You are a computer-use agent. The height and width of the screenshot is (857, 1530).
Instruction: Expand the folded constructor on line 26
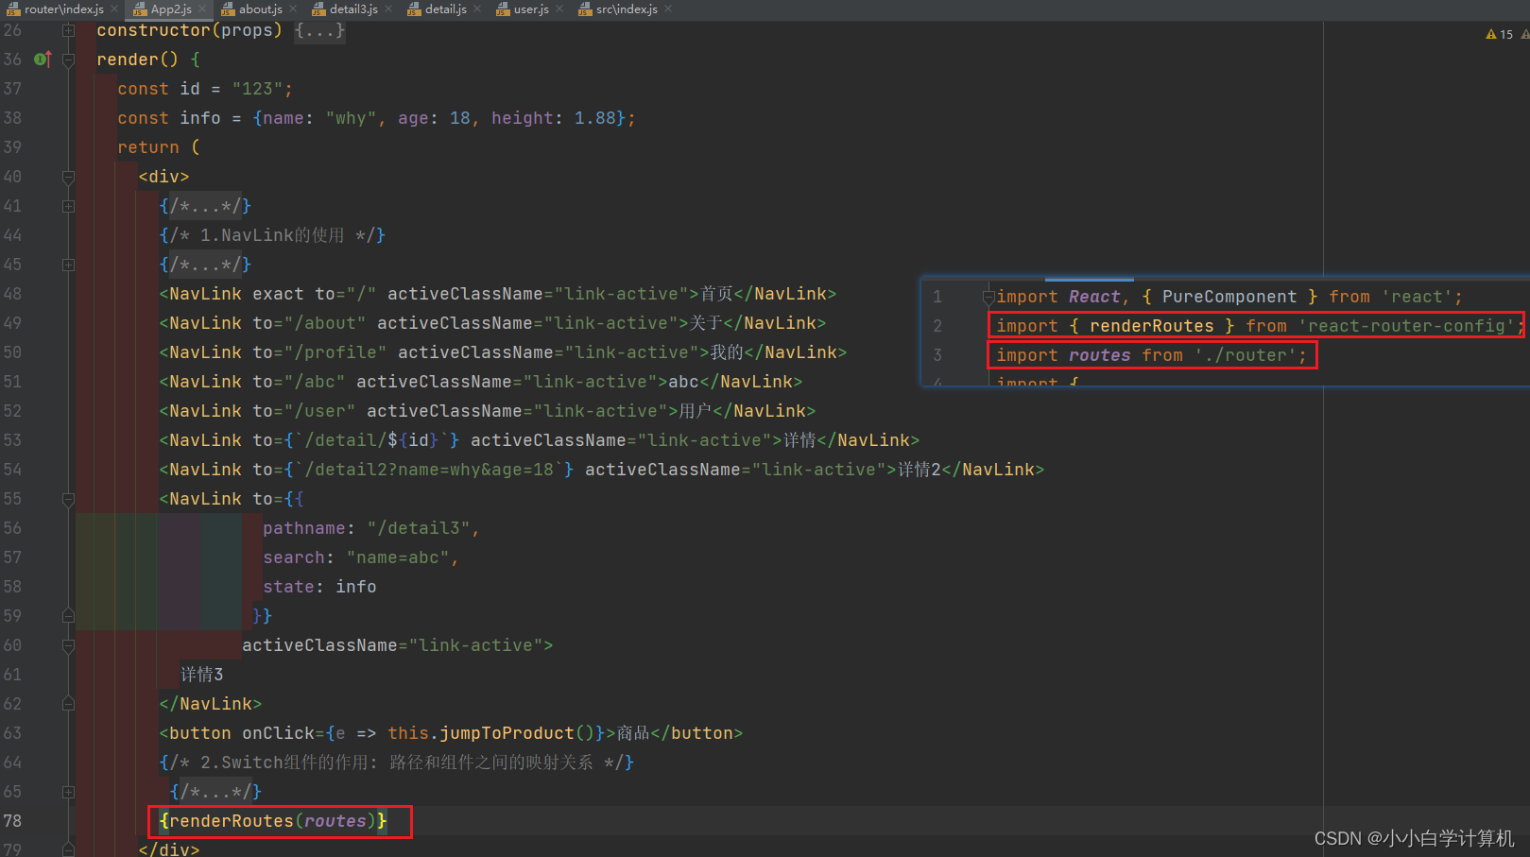pos(68,30)
